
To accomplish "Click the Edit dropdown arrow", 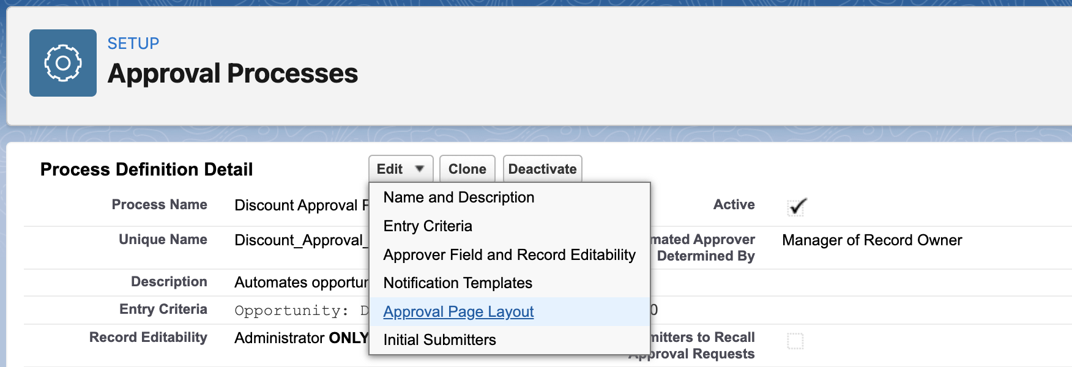I will (419, 169).
